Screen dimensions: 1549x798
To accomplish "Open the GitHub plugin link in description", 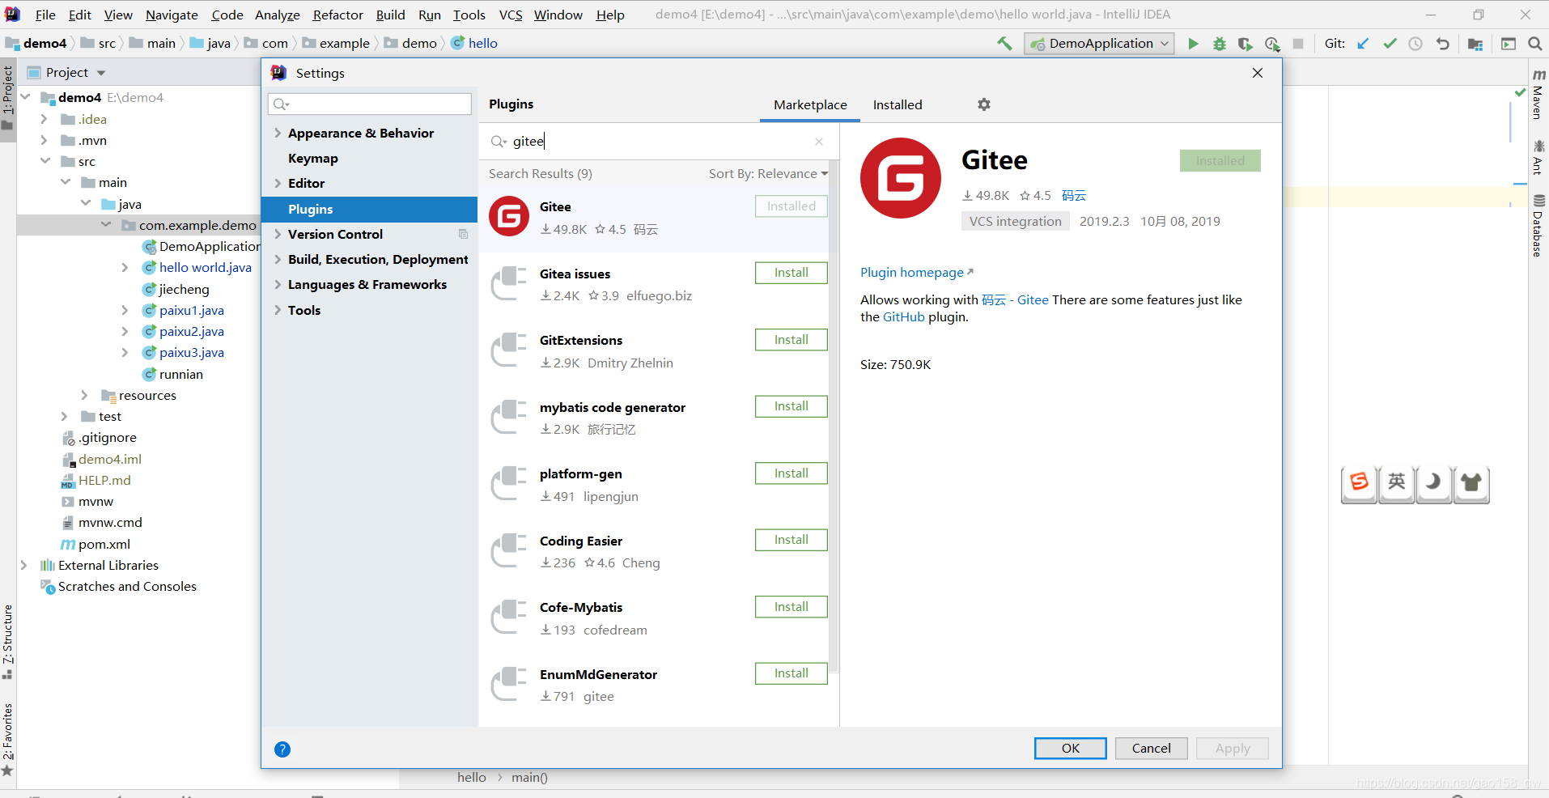I will tap(903, 317).
